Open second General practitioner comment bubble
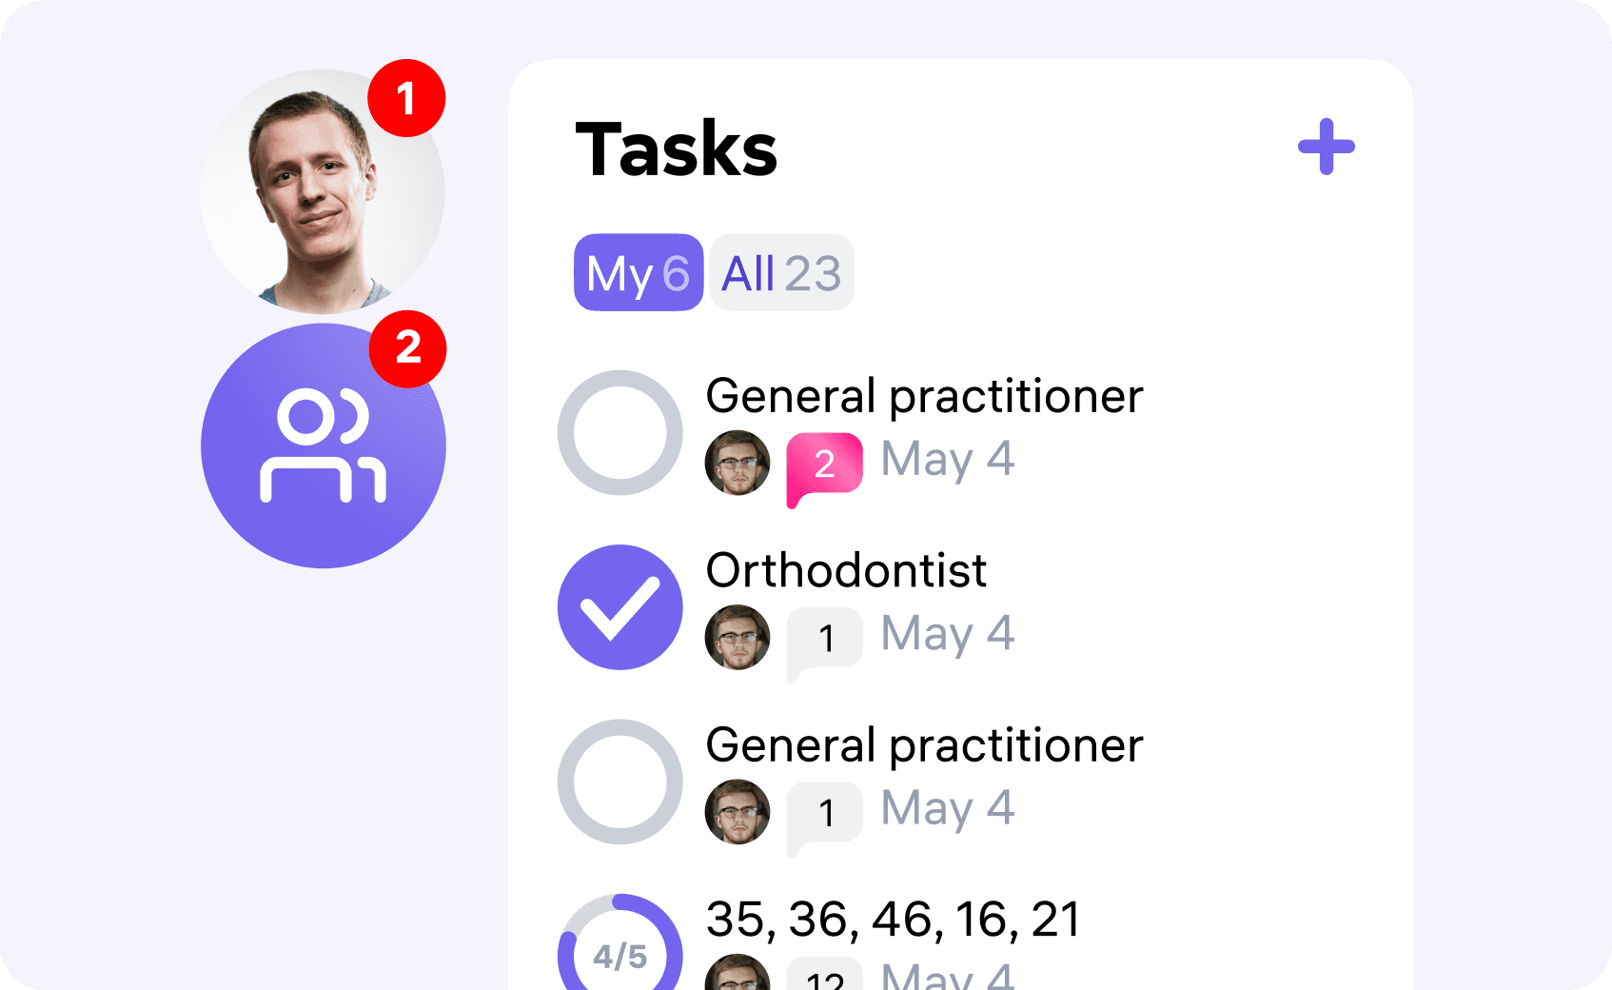Image resolution: width=1612 pixels, height=990 pixels. pyautogui.click(x=824, y=818)
